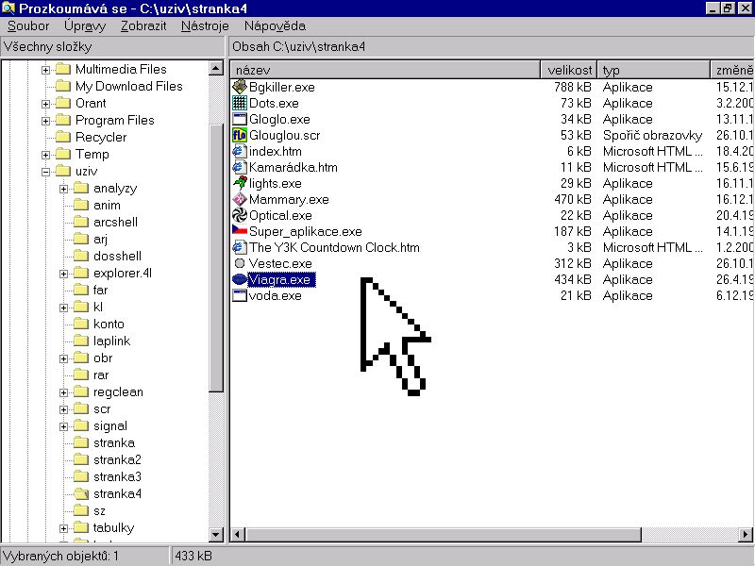Viewport: 755px width, 566px height.
Task: Select the stranka3 folder in tree
Action: (117, 476)
